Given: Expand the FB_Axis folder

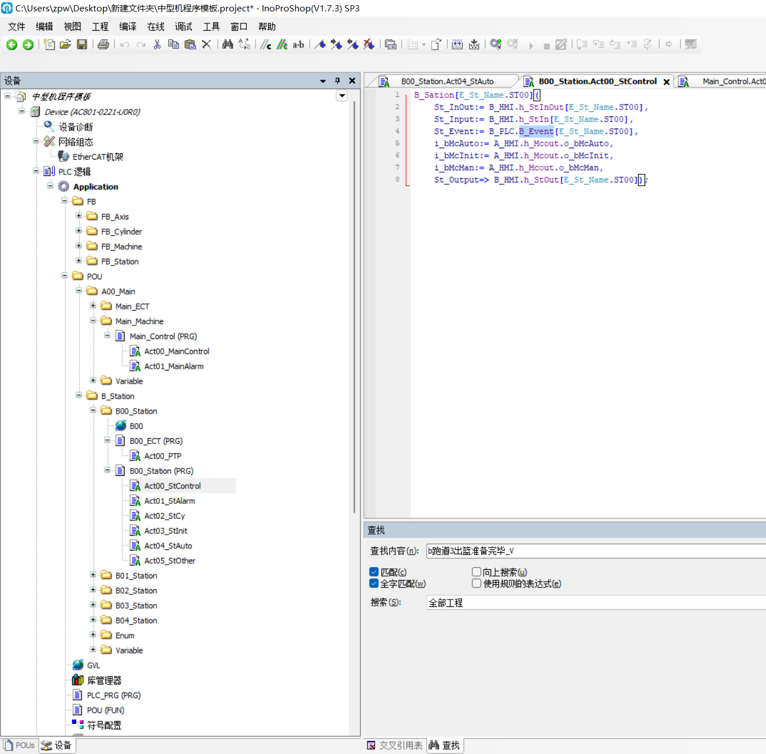Looking at the screenshot, I should tap(79, 215).
